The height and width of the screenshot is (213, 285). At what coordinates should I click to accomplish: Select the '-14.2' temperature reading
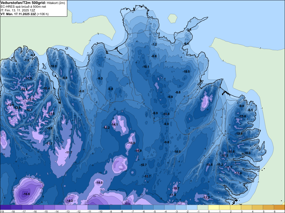[69, 201]
